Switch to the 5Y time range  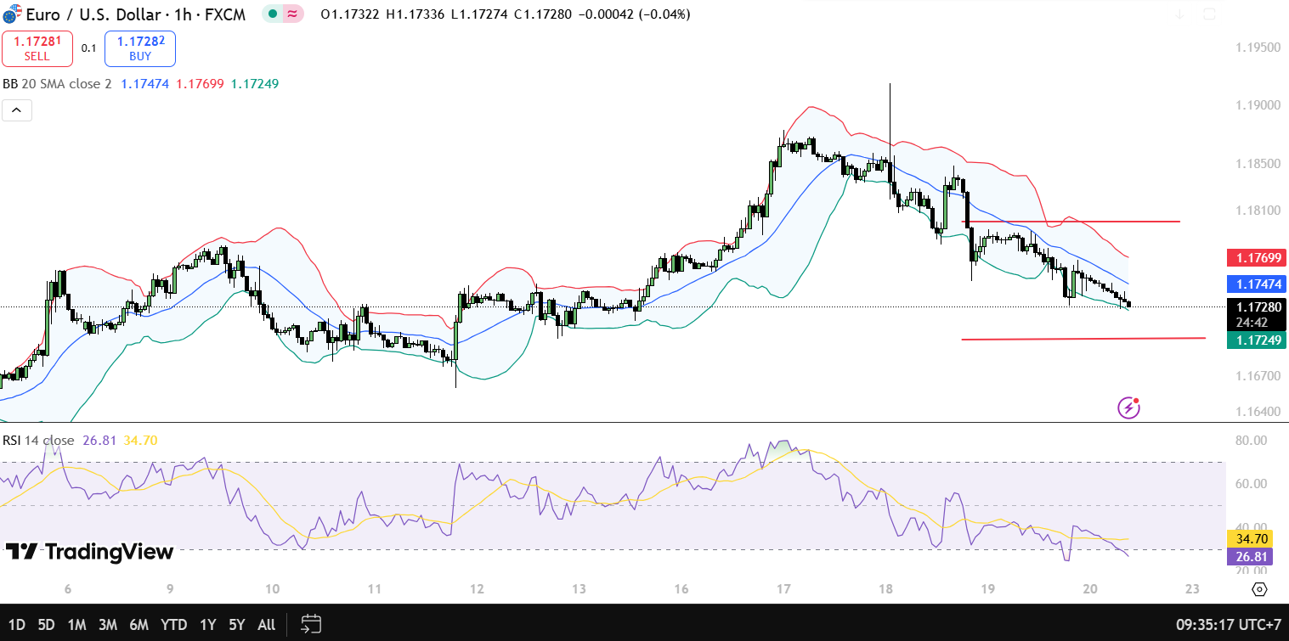pyautogui.click(x=236, y=624)
